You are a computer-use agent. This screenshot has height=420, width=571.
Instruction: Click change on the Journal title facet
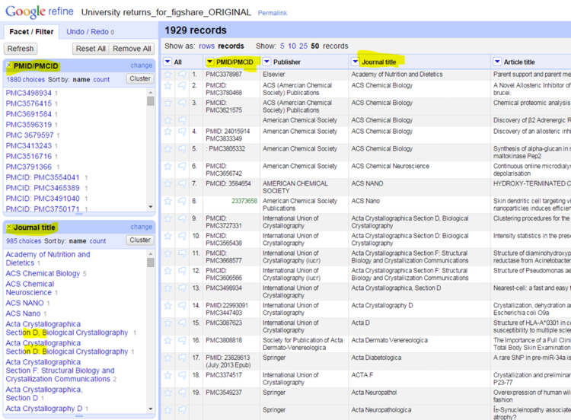[142, 227]
